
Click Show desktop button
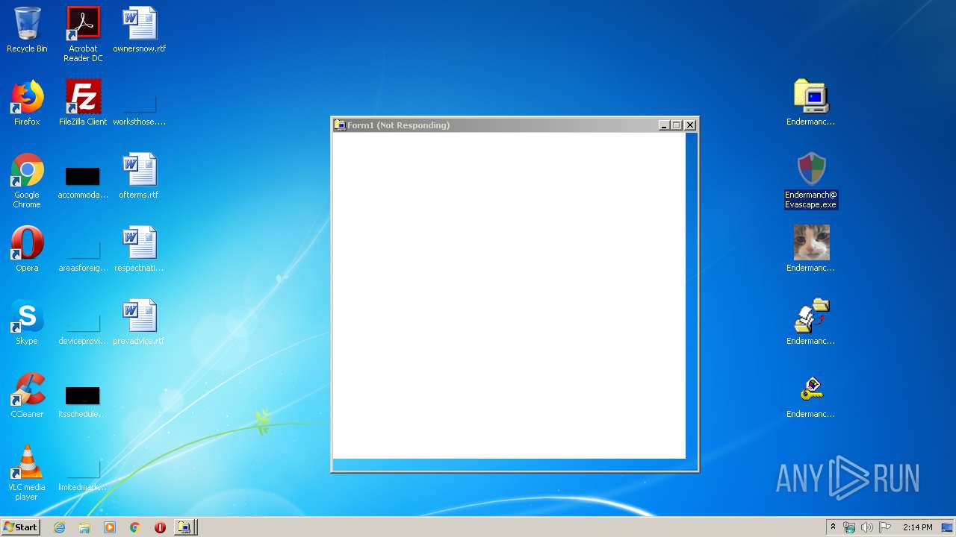(948, 527)
